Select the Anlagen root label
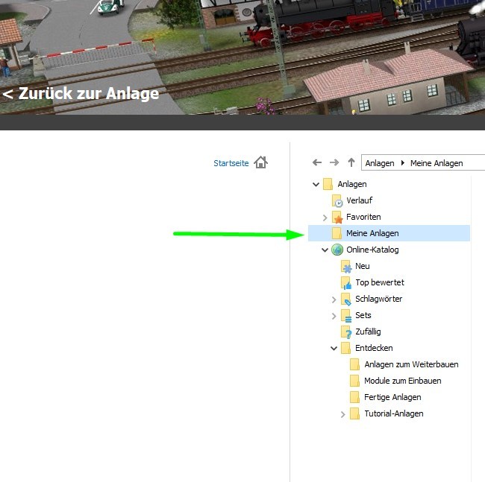The height and width of the screenshot is (482, 485). (352, 184)
